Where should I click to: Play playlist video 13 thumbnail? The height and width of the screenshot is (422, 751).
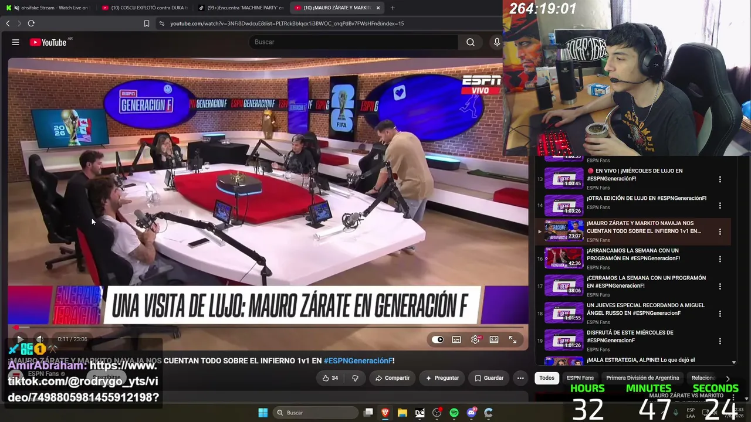point(564,179)
